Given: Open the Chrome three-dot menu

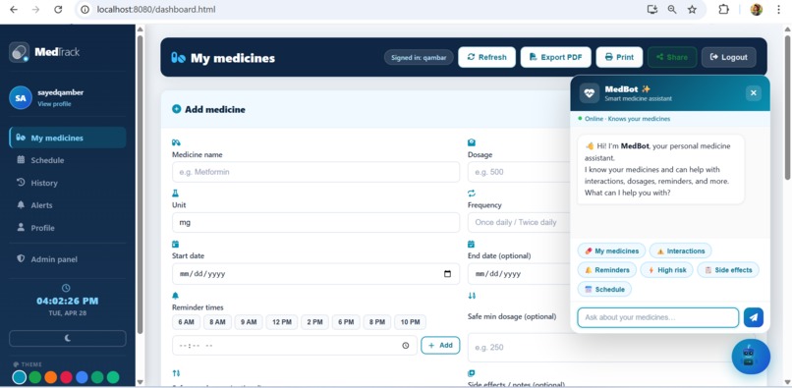Looking at the screenshot, I should click(x=778, y=9).
